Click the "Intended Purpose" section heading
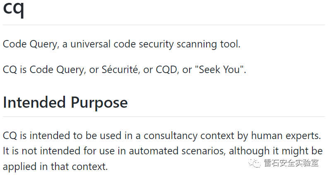The image size is (329, 177). (65, 102)
